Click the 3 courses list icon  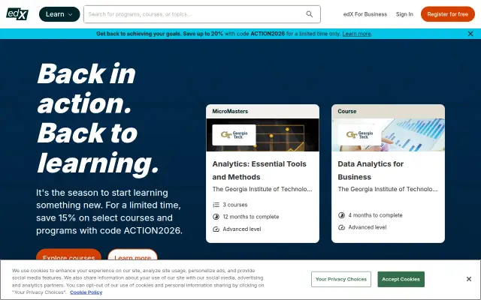[x=216, y=205]
